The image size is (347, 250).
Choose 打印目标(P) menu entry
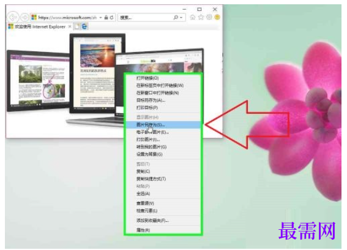click(x=163, y=108)
